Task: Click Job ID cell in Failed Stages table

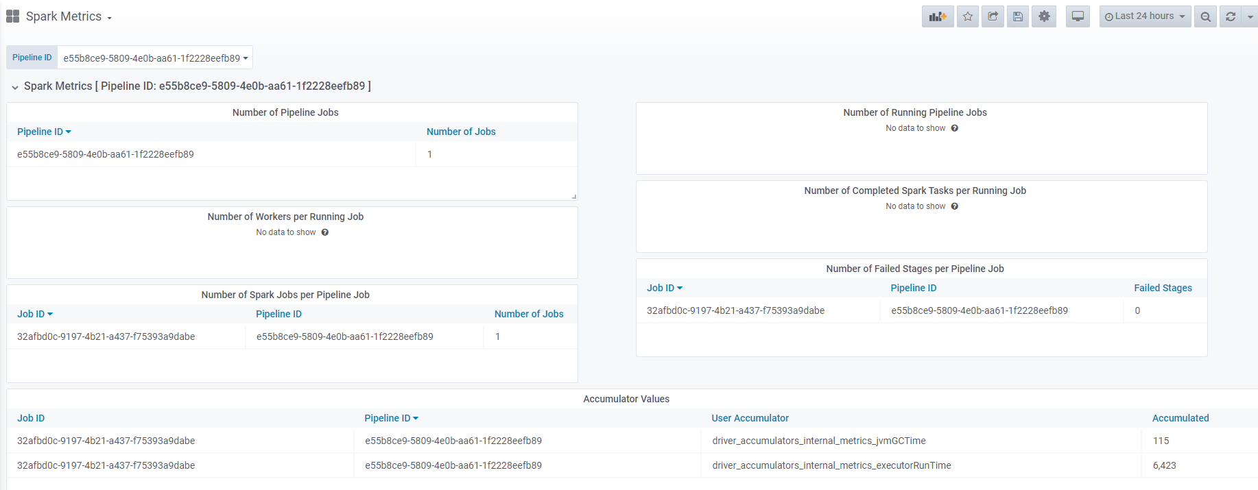Action: (x=735, y=310)
